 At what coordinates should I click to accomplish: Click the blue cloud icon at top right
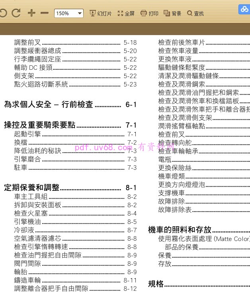click(244, 10)
